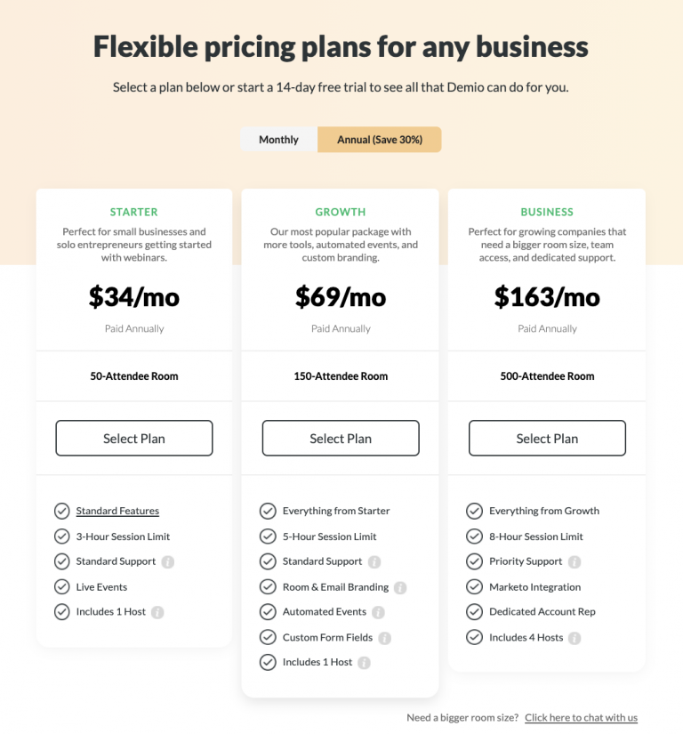Click the checkmark beside Everything from Starter

coord(268,511)
